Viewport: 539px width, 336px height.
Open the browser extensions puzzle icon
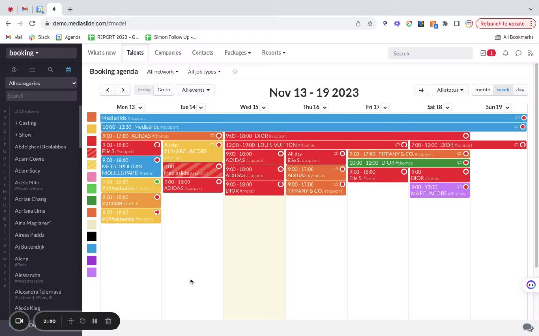point(445,24)
